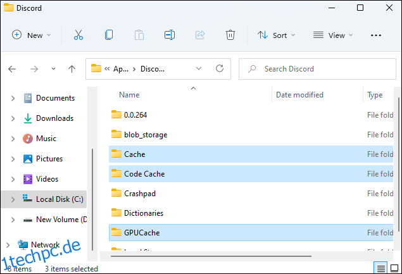The width and height of the screenshot is (402, 274).
Task: Click the Crashpad folder icon
Action: [x=116, y=193]
